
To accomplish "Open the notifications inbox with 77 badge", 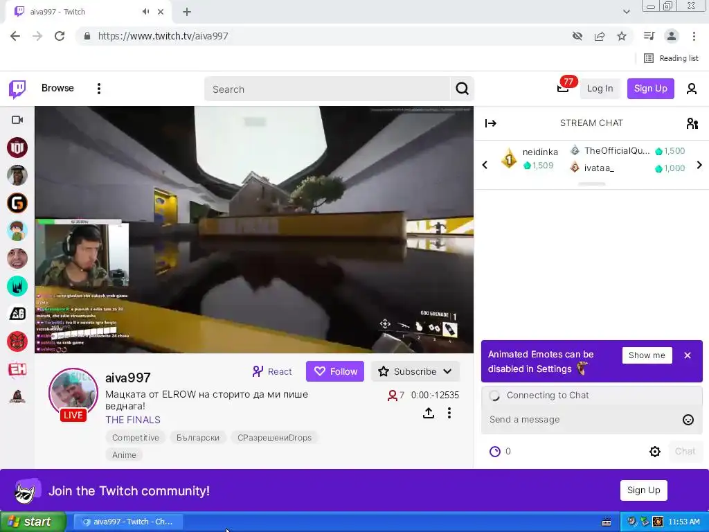I will tap(563, 87).
